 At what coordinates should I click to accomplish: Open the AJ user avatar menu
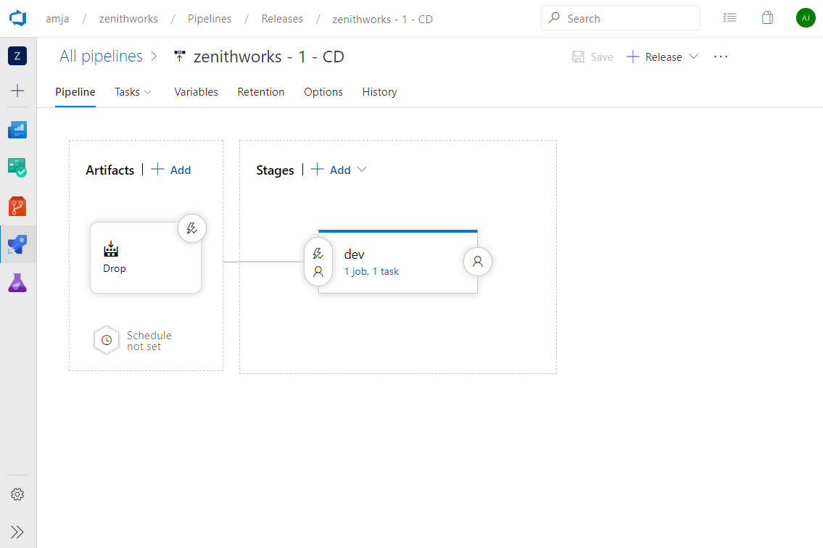click(x=806, y=17)
